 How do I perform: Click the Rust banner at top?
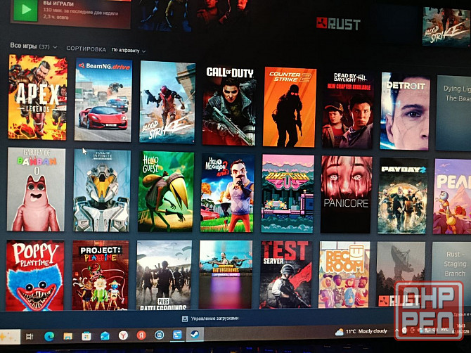[x=338, y=24]
